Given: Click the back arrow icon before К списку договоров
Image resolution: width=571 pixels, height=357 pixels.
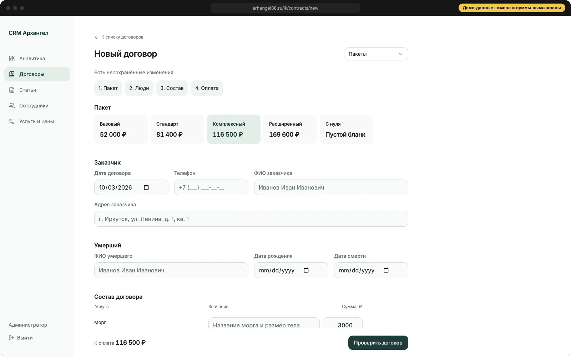Looking at the screenshot, I should pos(96,37).
